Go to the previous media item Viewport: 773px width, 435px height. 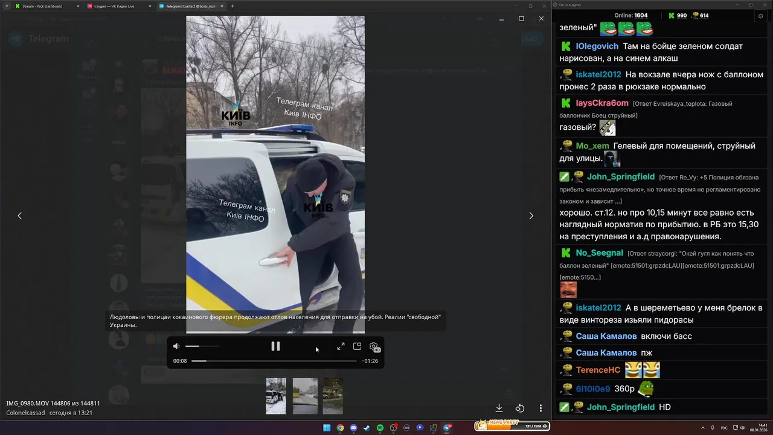19,216
